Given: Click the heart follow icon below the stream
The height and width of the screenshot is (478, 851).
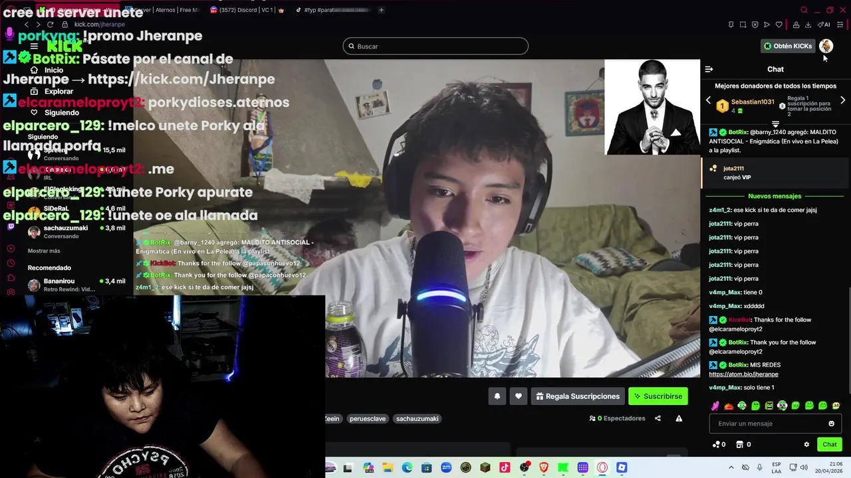Looking at the screenshot, I should pos(519,396).
